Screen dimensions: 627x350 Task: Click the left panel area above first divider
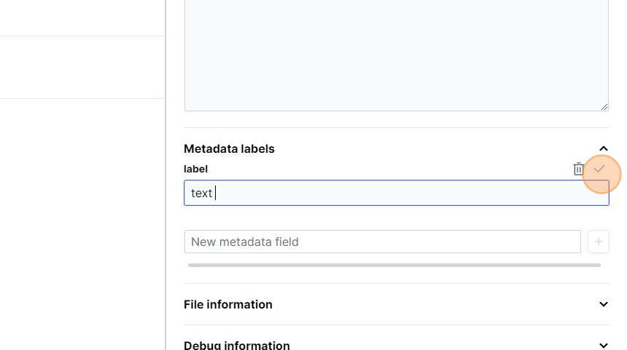tap(82, 17)
